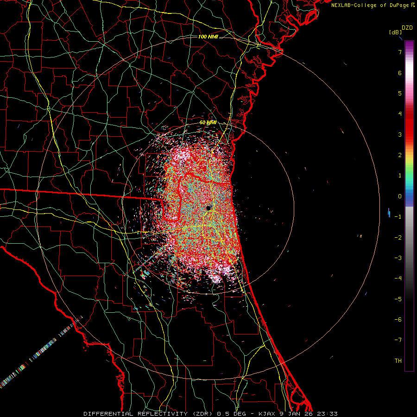Click the -6 value on the color scale
The image size is (417, 417).
pyautogui.click(x=398, y=320)
